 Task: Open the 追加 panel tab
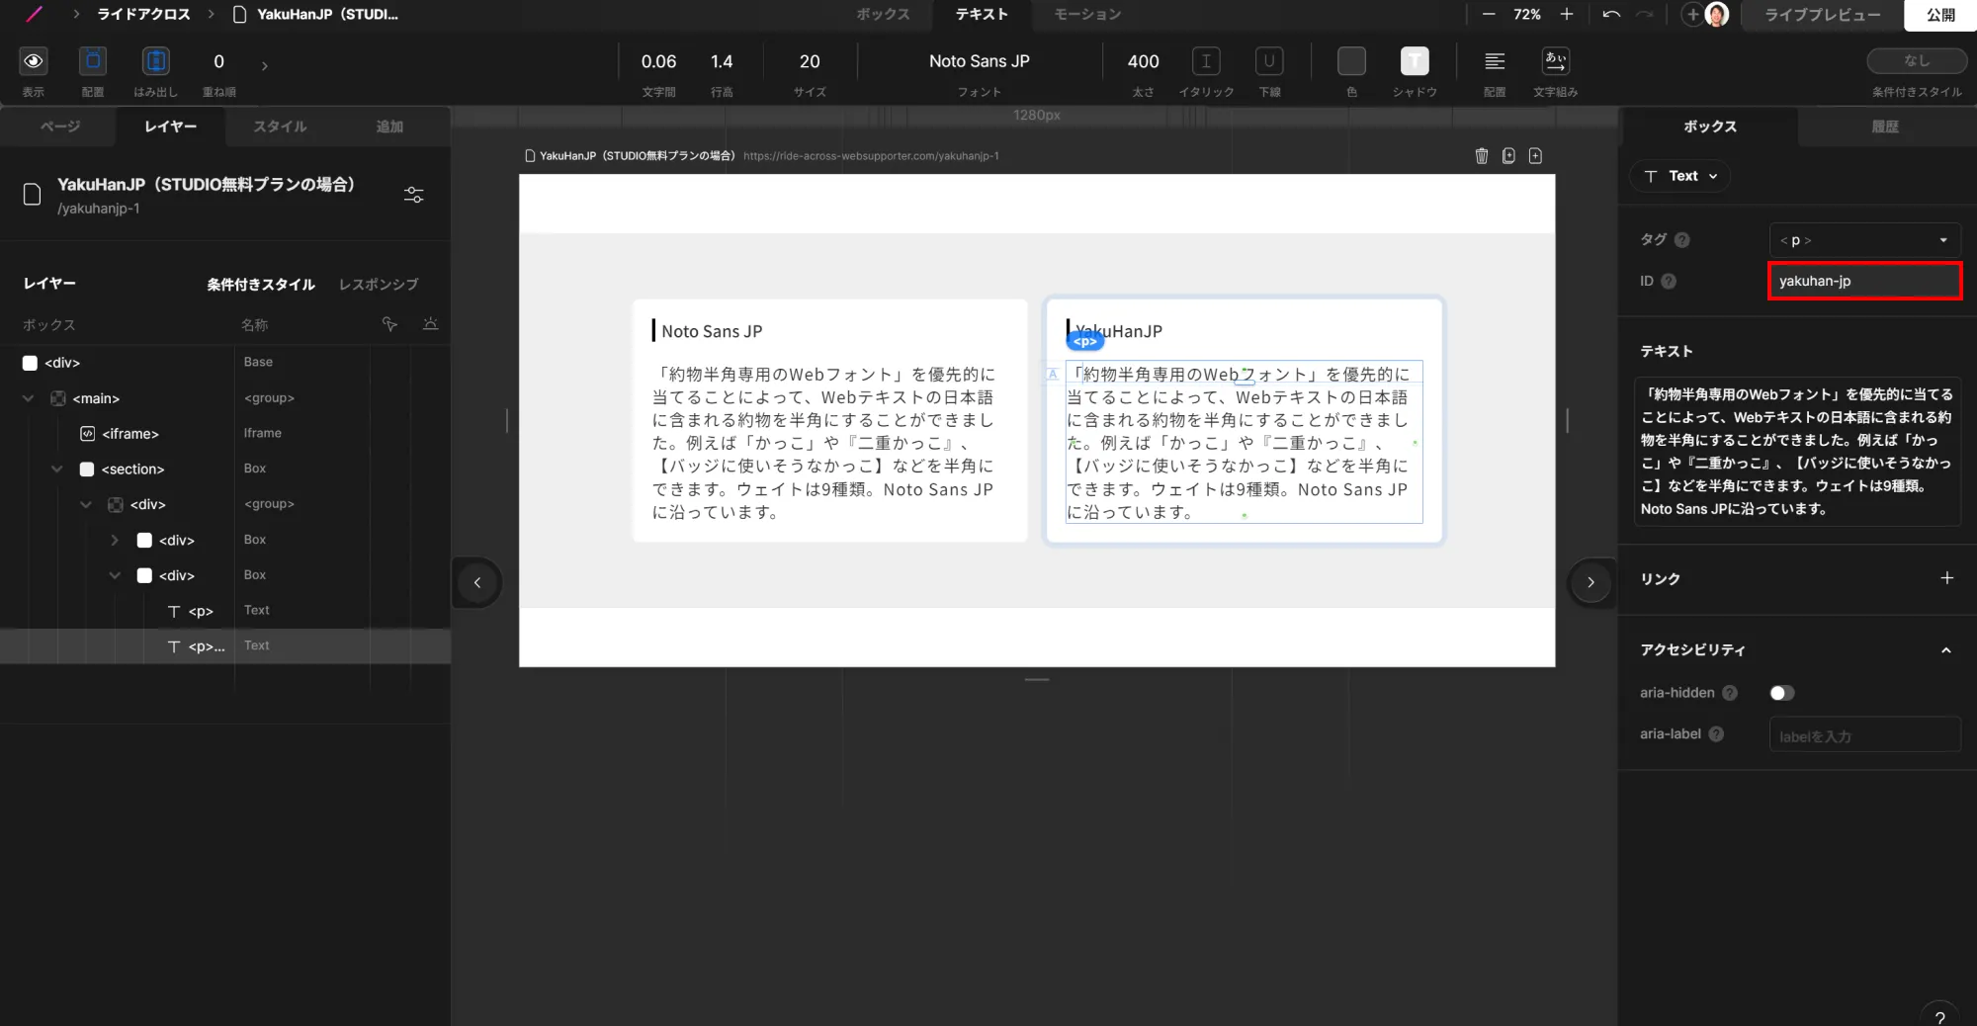pos(389,127)
